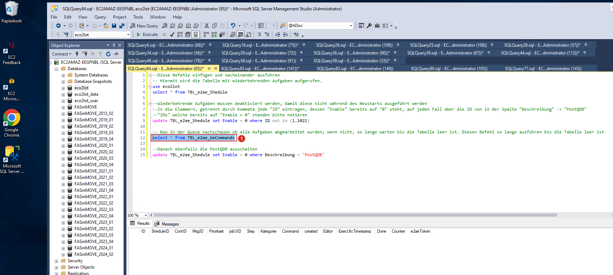Click the Navigate Backward arrow icon
This screenshot has height=275, width=613.
point(58,26)
